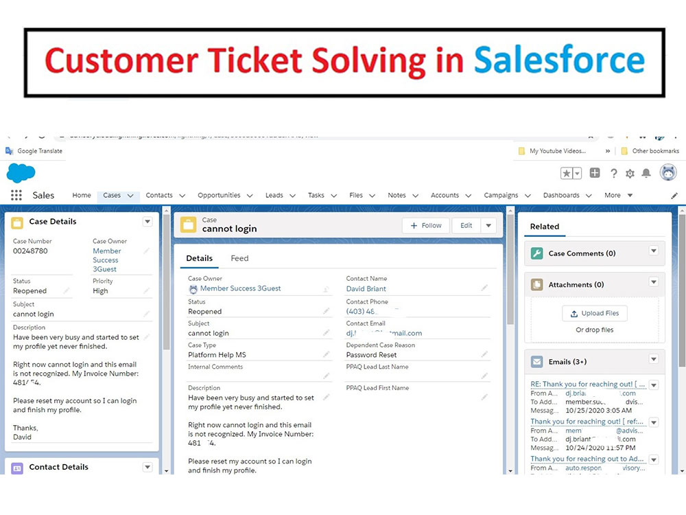Open the Dashboards tab
686x515 pixels.
coord(561,195)
